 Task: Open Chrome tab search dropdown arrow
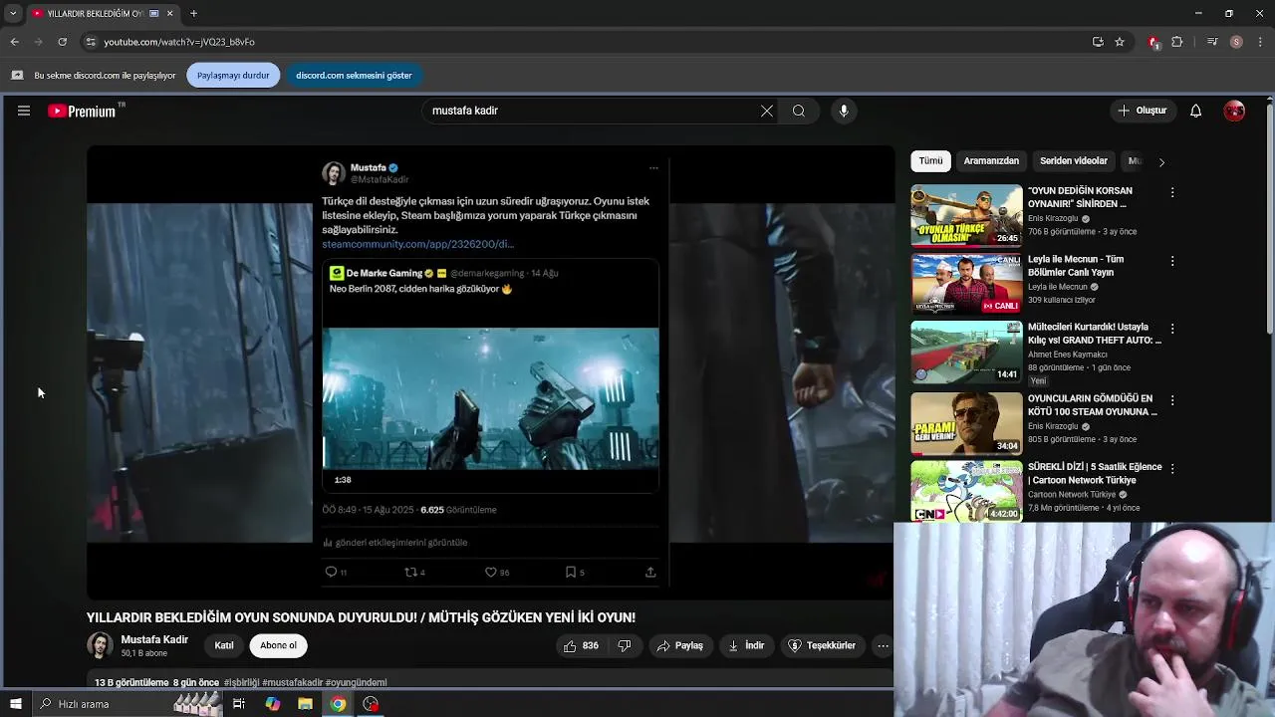point(13,13)
